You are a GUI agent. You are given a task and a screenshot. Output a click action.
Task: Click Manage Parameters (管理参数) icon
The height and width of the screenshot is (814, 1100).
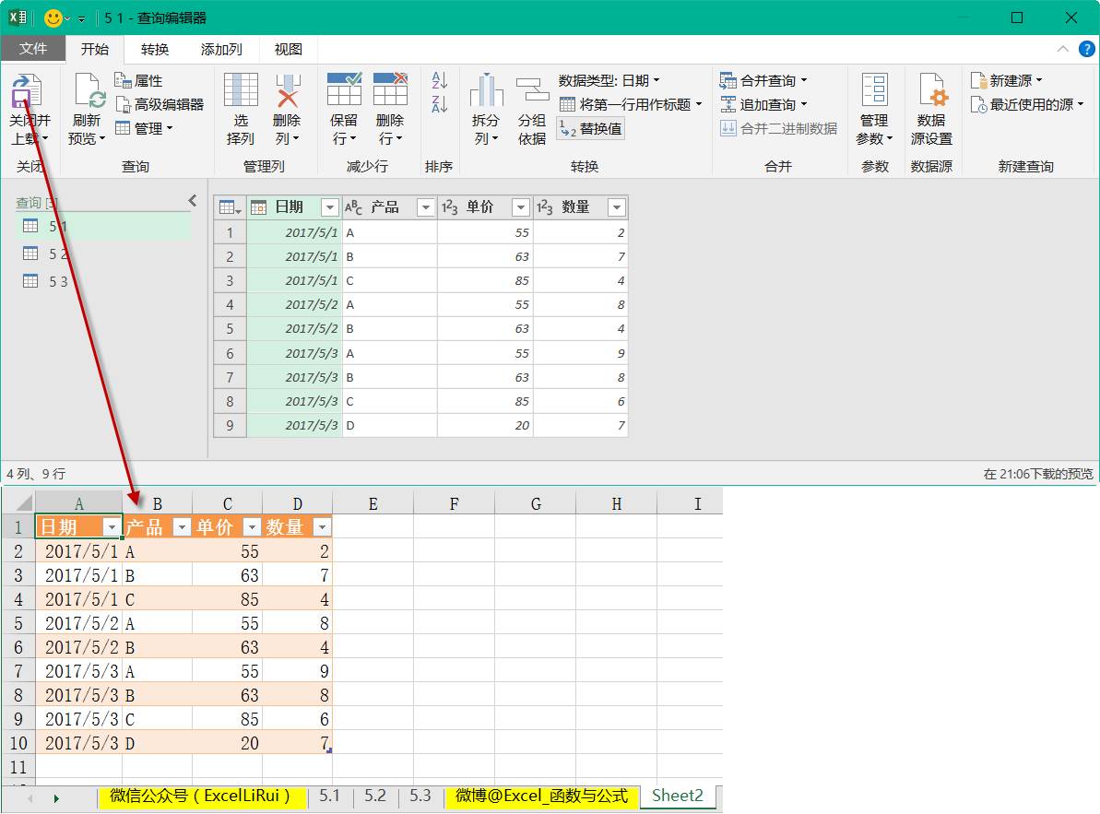874,89
